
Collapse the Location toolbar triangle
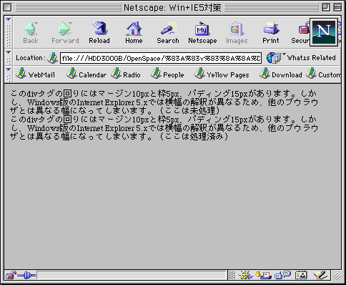click(x=9, y=52)
